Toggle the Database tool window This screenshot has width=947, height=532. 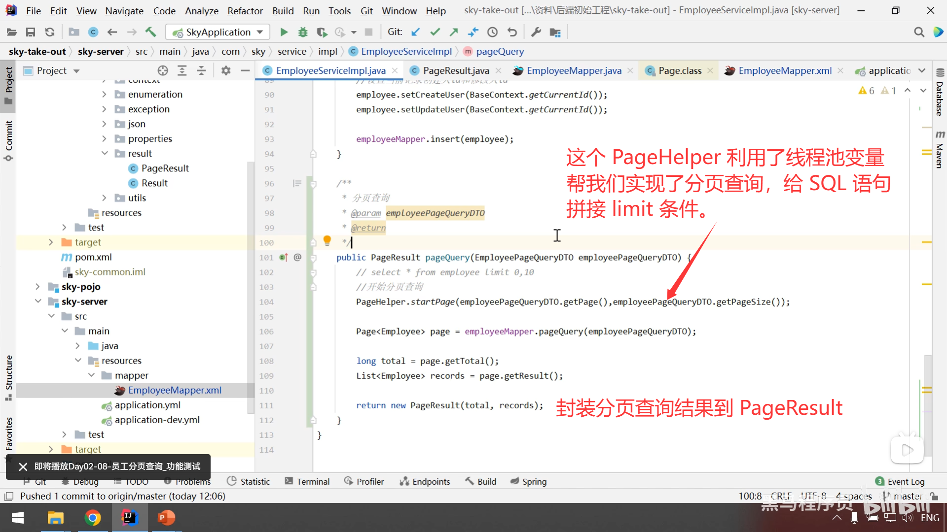[940, 94]
